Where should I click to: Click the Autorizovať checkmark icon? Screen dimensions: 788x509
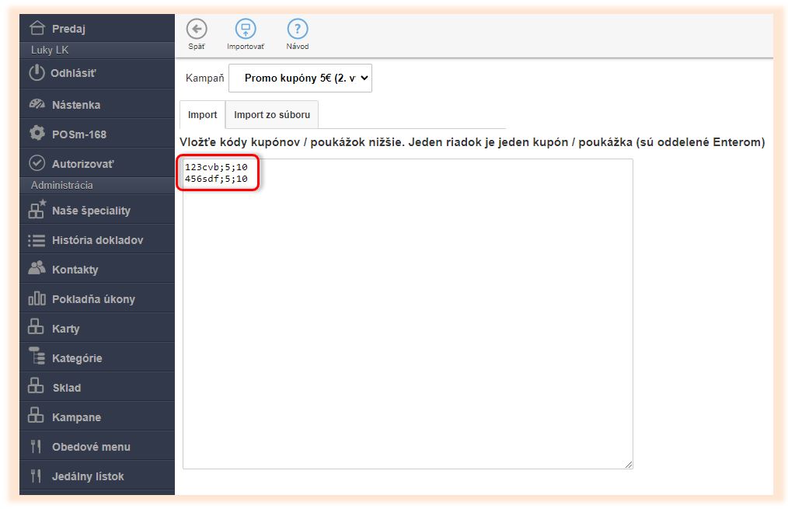[x=37, y=163]
